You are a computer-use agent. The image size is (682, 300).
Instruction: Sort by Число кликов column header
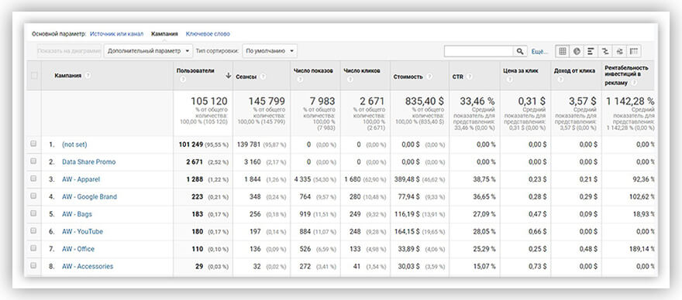point(362,71)
